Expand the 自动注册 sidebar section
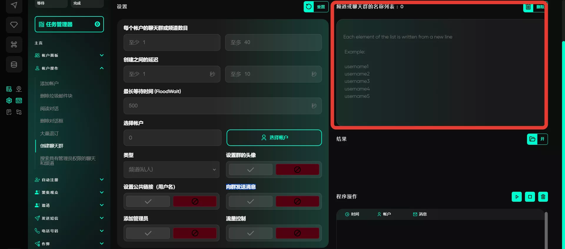 tap(69, 180)
